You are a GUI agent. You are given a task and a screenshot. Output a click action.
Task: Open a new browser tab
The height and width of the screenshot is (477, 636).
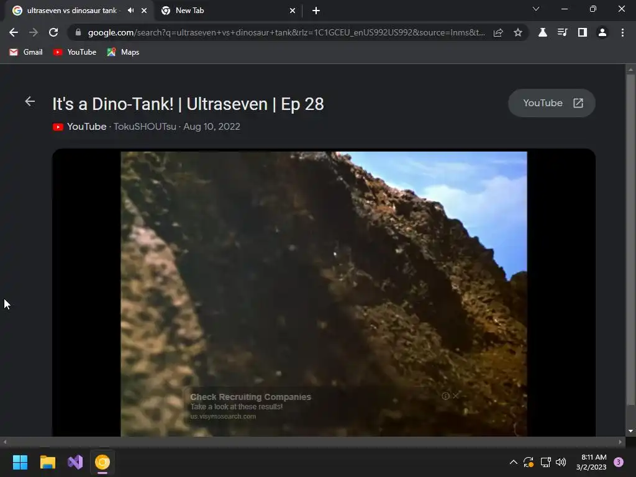tap(316, 11)
